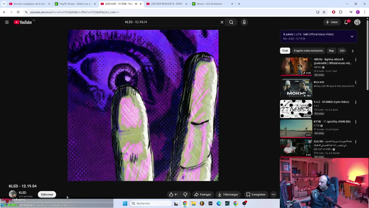The image size is (369, 208).
Task: Download video using Télécharger
Action: click(x=228, y=195)
